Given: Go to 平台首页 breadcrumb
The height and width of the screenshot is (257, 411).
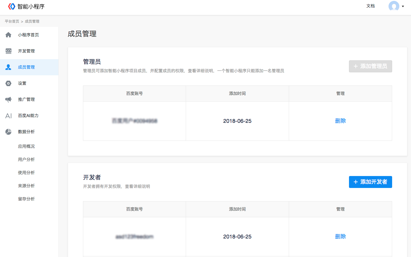Looking at the screenshot, I should tap(12, 22).
